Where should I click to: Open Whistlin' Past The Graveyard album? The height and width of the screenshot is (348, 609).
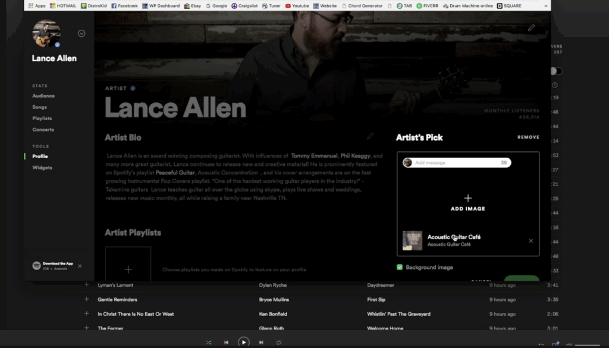(398, 314)
